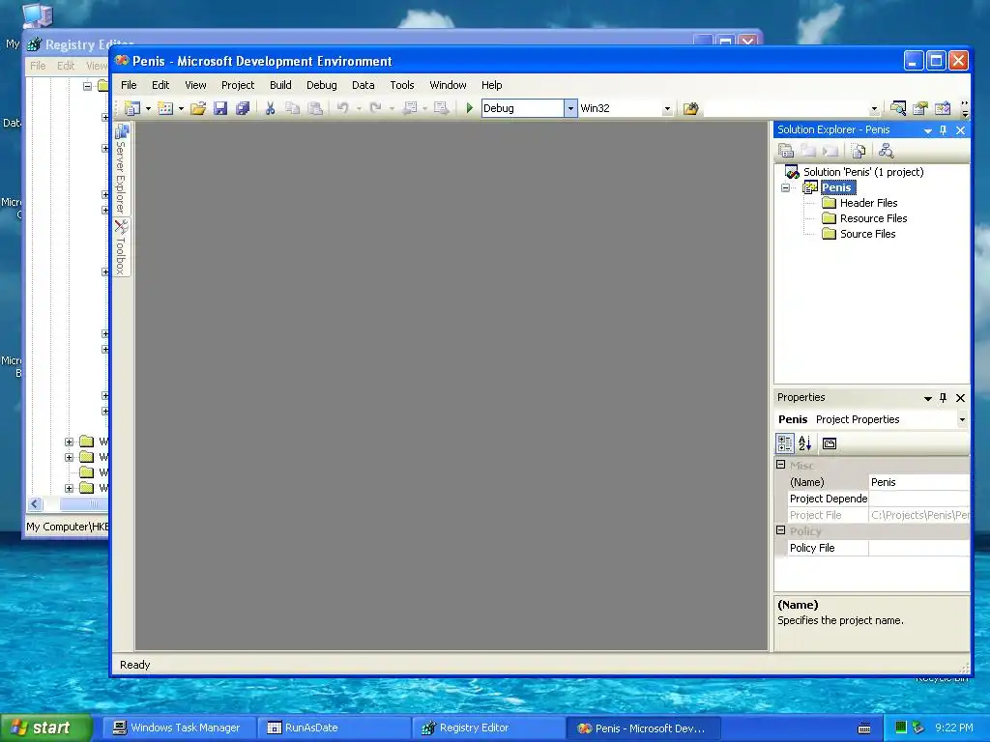Open the Win32 platform dropdown

click(x=667, y=108)
